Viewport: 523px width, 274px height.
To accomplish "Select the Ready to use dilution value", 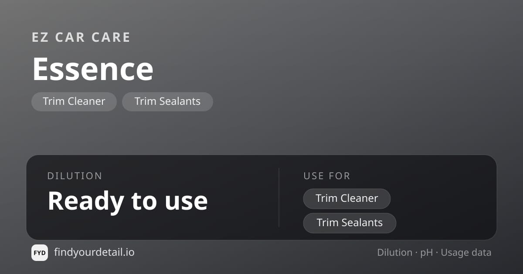I will click(128, 200).
